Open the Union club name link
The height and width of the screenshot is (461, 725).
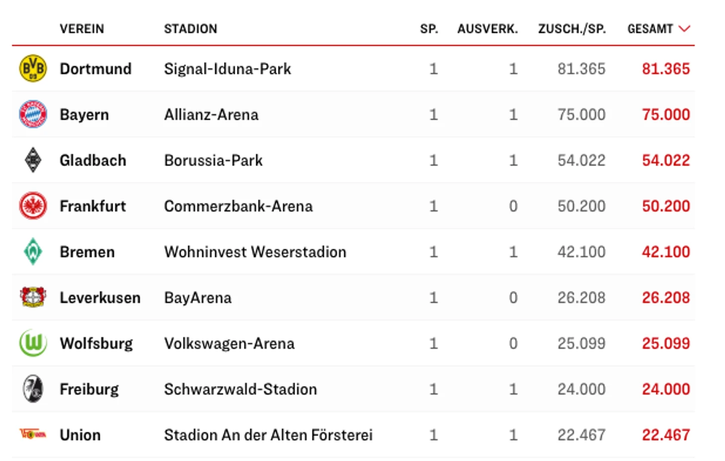tap(80, 435)
